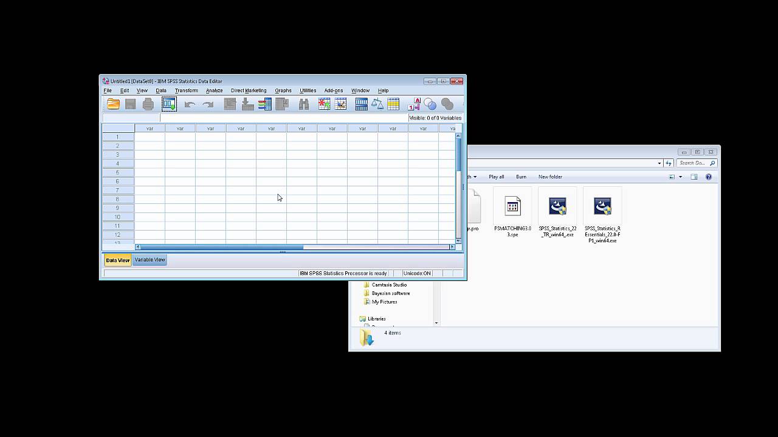Click the Open data document folder icon
This screenshot has height=437, width=778.
click(x=113, y=104)
